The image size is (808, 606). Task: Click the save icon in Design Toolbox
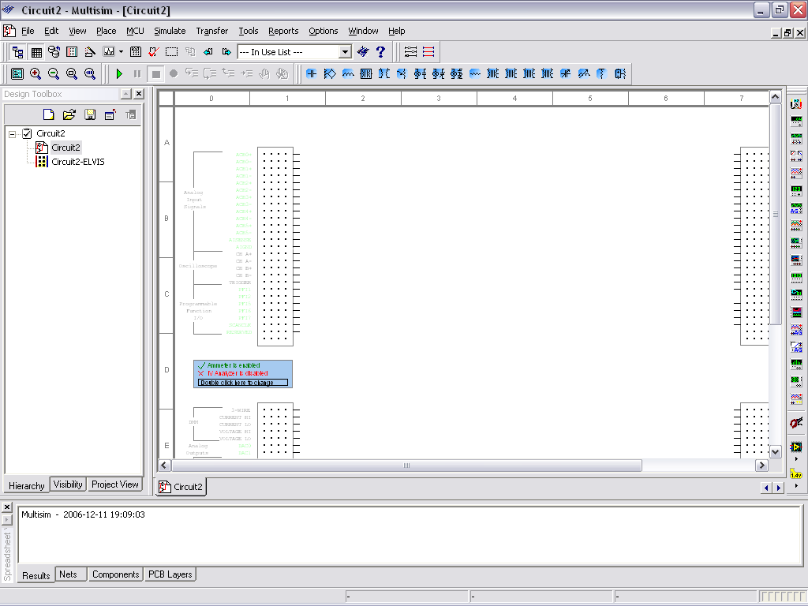tap(90, 114)
